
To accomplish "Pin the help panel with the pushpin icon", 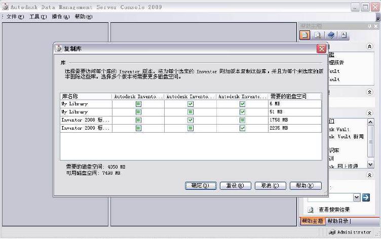I will click(369, 26).
